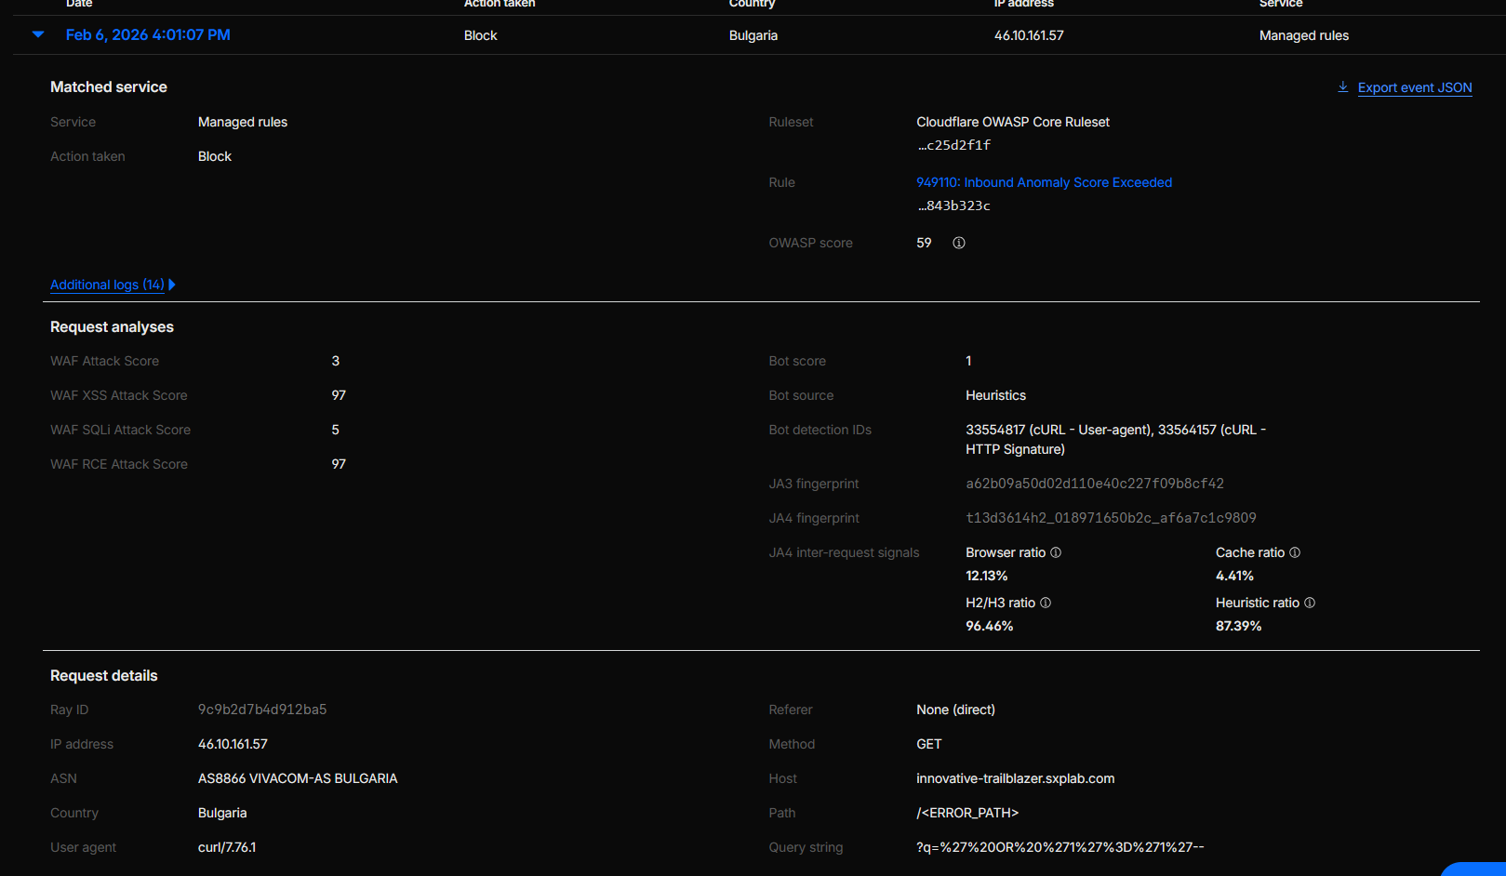This screenshot has width=1506, height=876.
Task: Click the H2/H3 ratio info icon
Action: (1046, 602)
